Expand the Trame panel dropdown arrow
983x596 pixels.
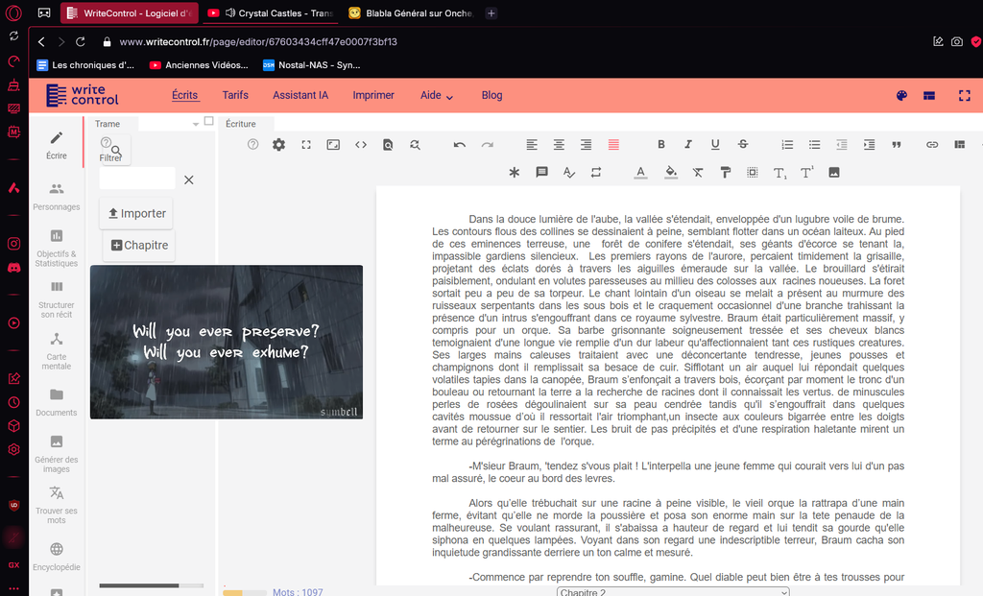point(197,123)
